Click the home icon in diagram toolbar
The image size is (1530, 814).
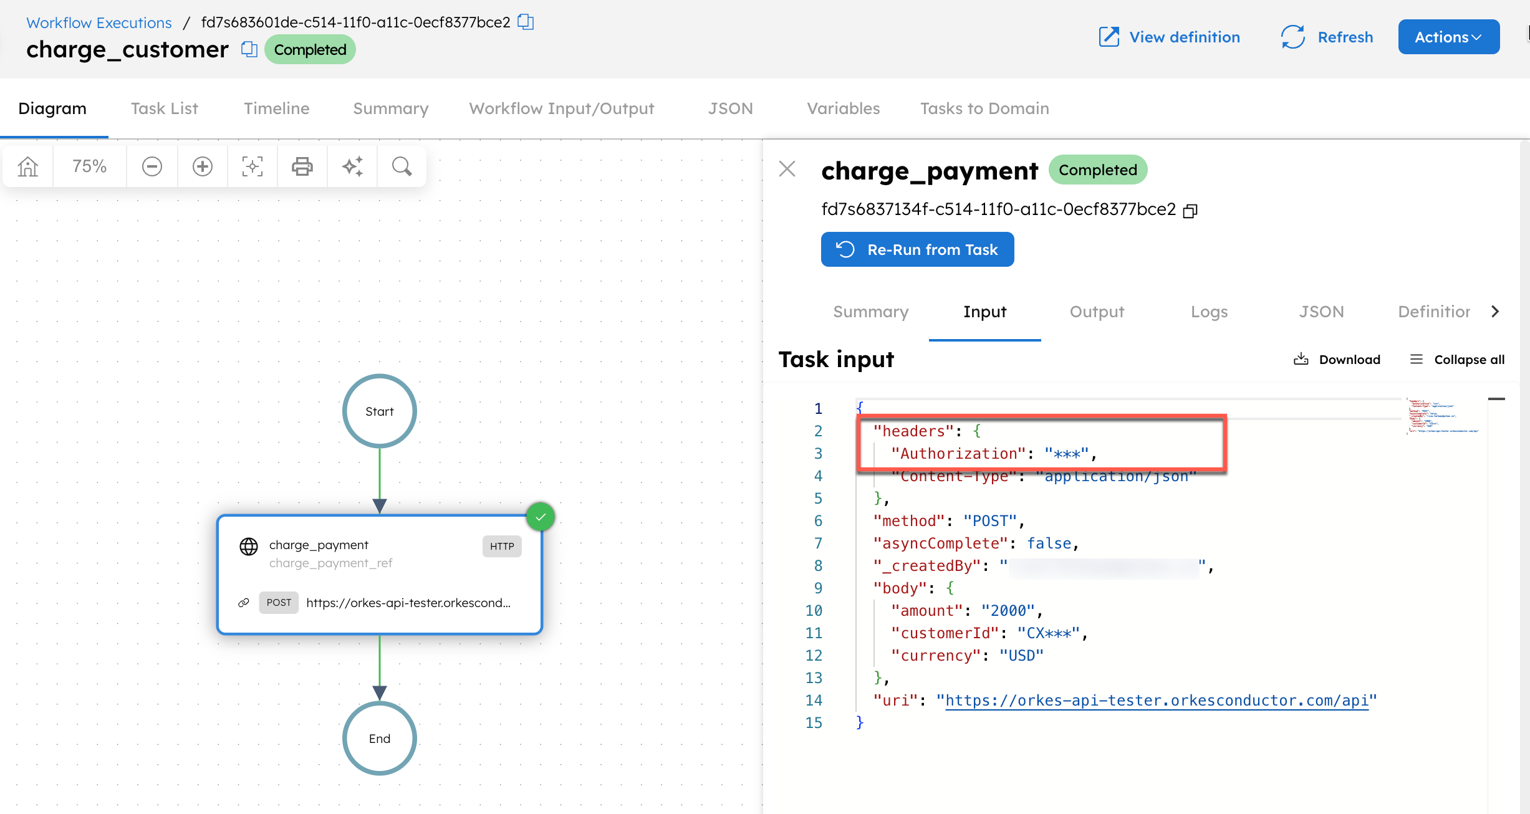[x=28, y=166]
